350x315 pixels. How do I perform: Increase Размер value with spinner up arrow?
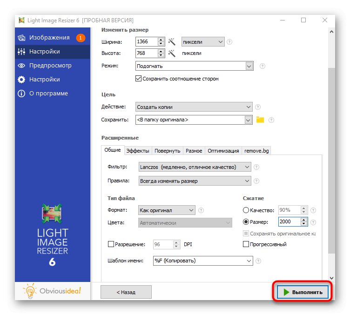click(303, 220)
